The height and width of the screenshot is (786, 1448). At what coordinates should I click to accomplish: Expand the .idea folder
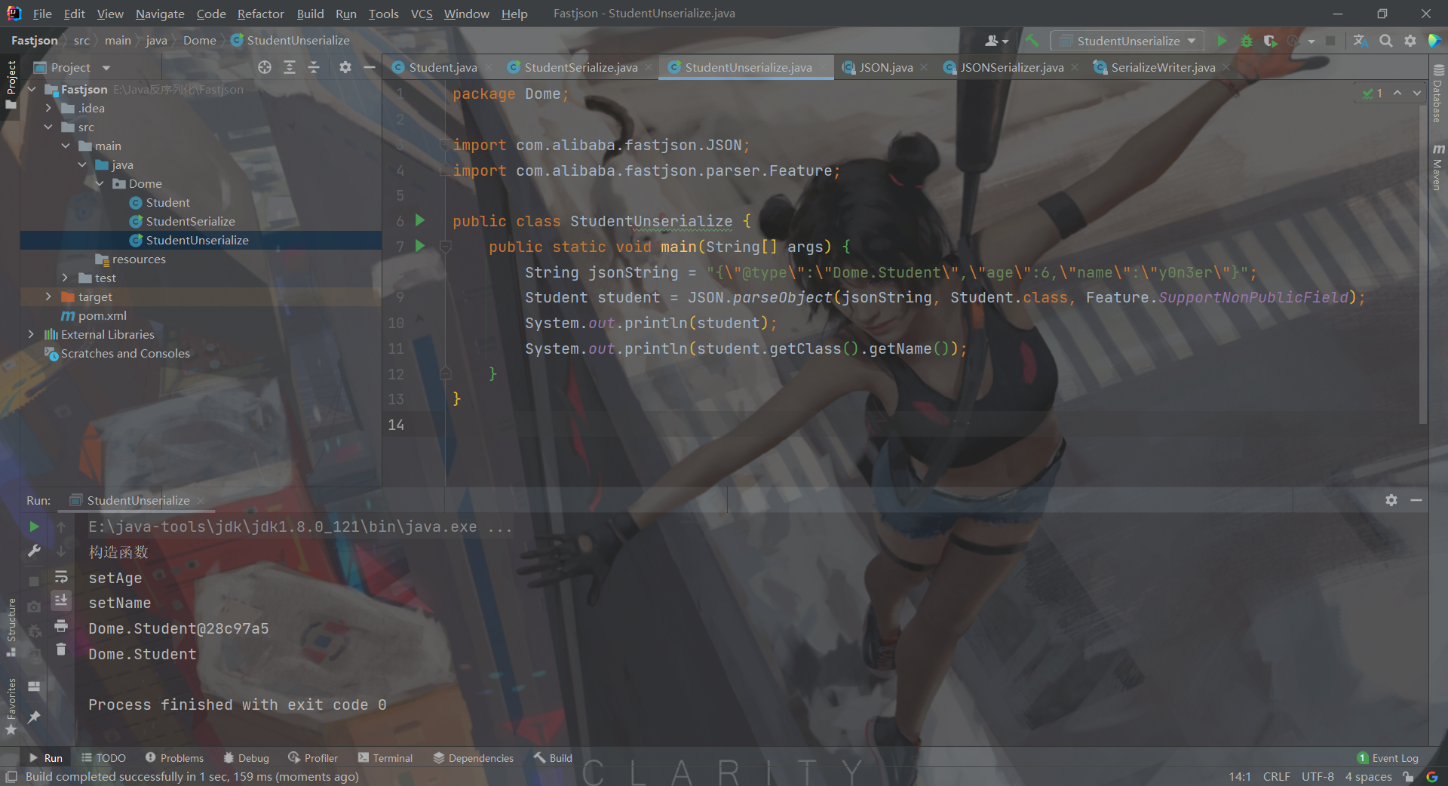[x=48, y=108]
